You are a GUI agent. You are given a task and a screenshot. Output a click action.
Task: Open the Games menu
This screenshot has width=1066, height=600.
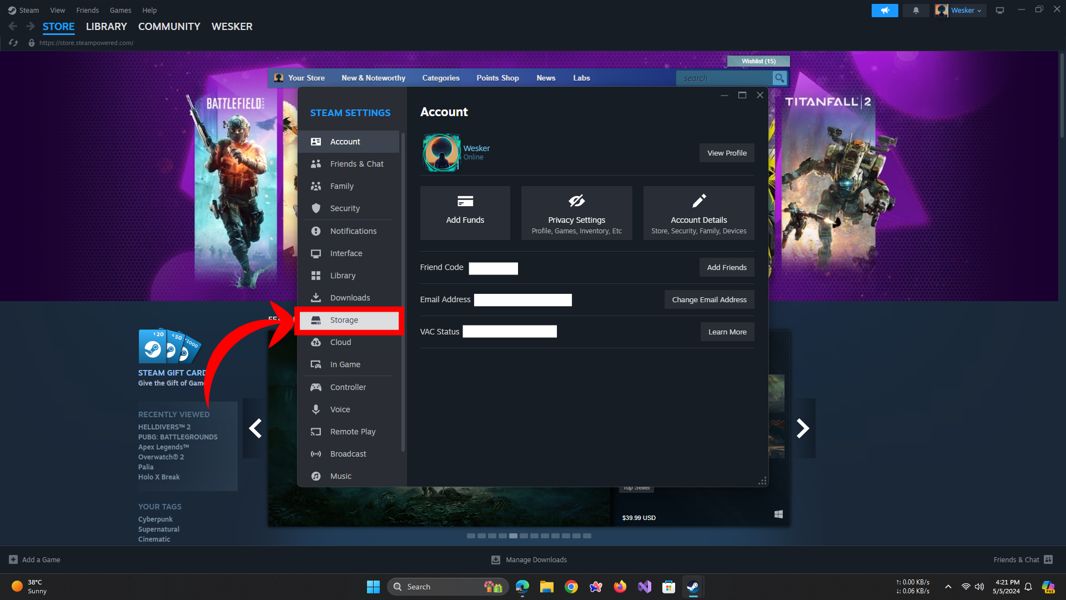coord(120,10)
